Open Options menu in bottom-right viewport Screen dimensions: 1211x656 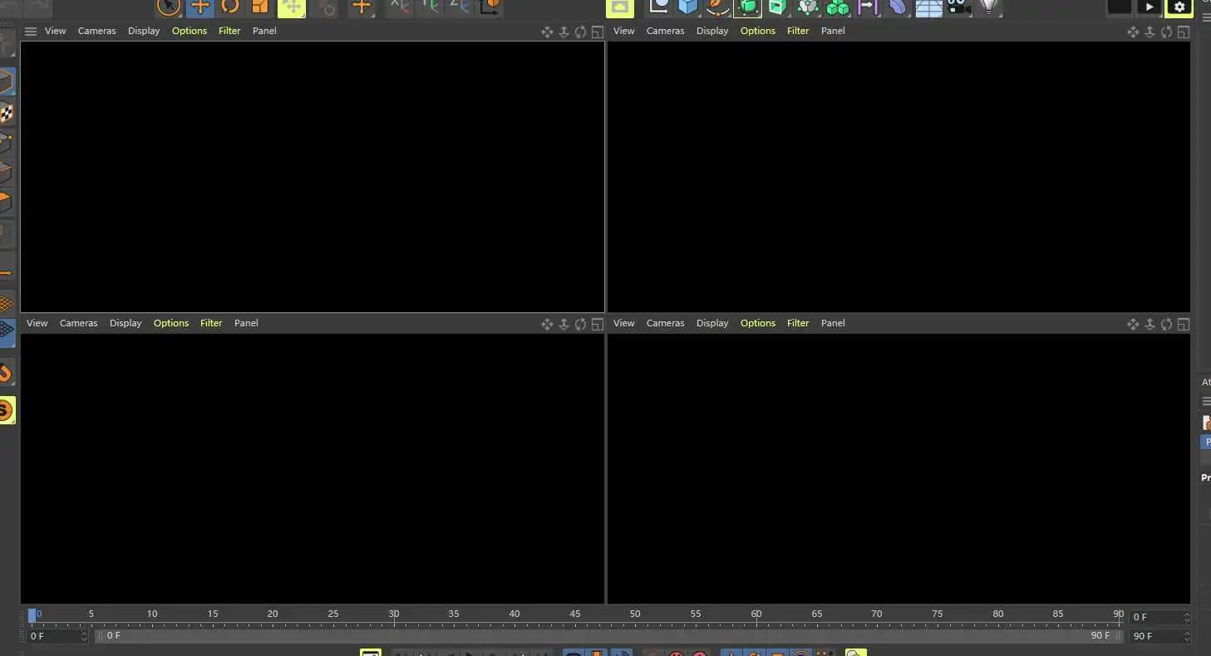pos(758,323)
